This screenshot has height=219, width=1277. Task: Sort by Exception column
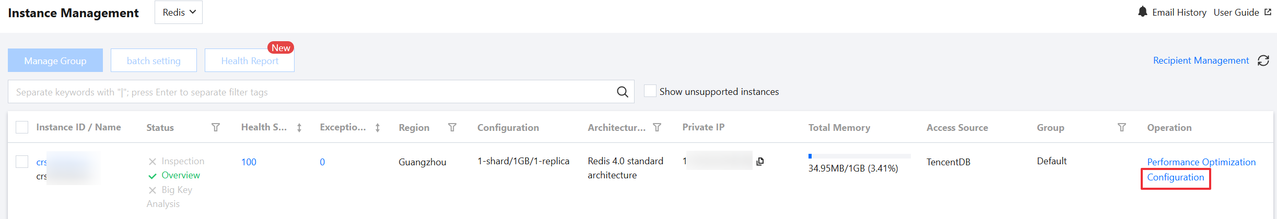point(378,128)
